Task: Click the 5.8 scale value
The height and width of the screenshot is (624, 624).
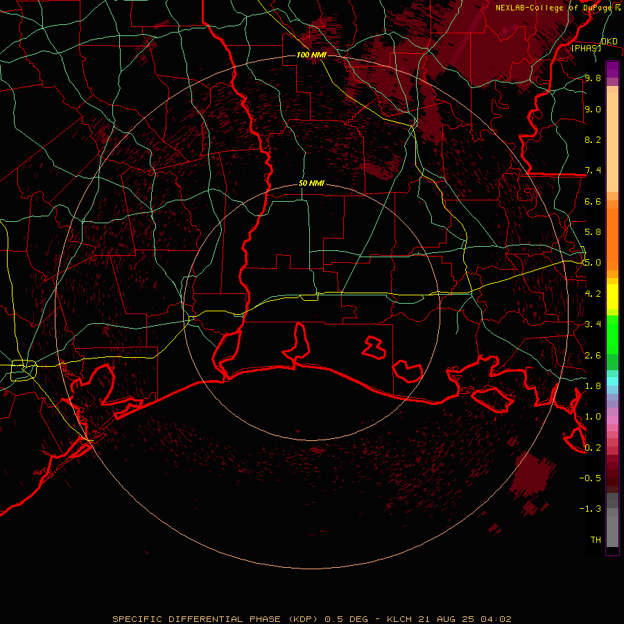Action: point(593,232)
